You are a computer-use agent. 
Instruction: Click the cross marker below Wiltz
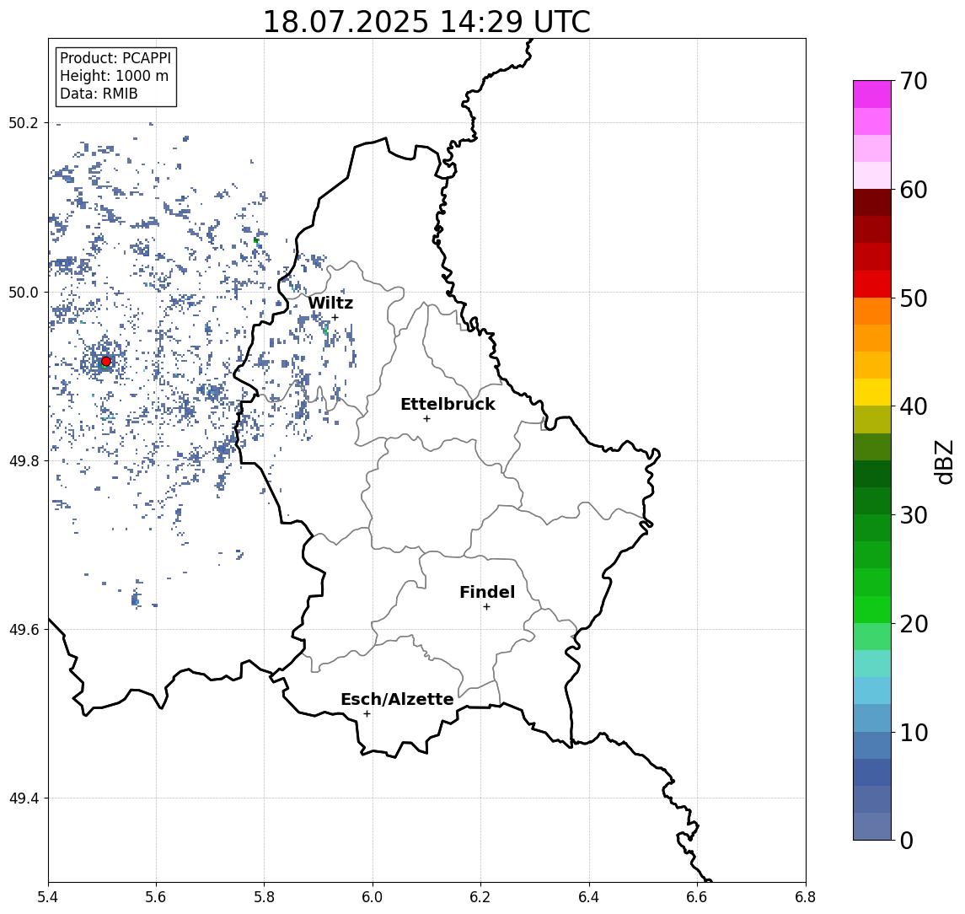click(335, 317)
